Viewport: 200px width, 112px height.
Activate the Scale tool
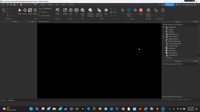tap(30, 11)
